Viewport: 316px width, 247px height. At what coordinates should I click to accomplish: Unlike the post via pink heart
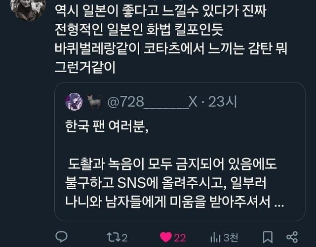click(x=166, y=237)
